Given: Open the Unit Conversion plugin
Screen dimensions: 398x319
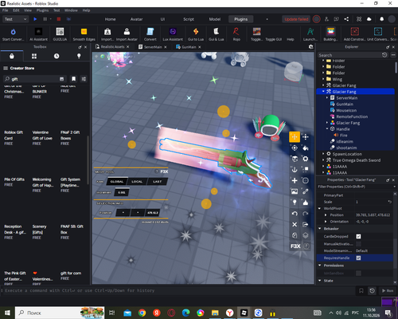Looking at the screenshot, I should pos(378,34).
